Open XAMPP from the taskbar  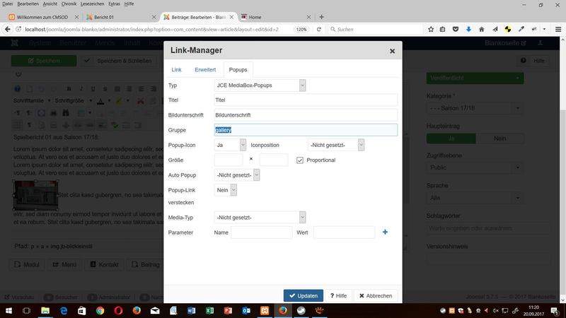coord(265,310)
